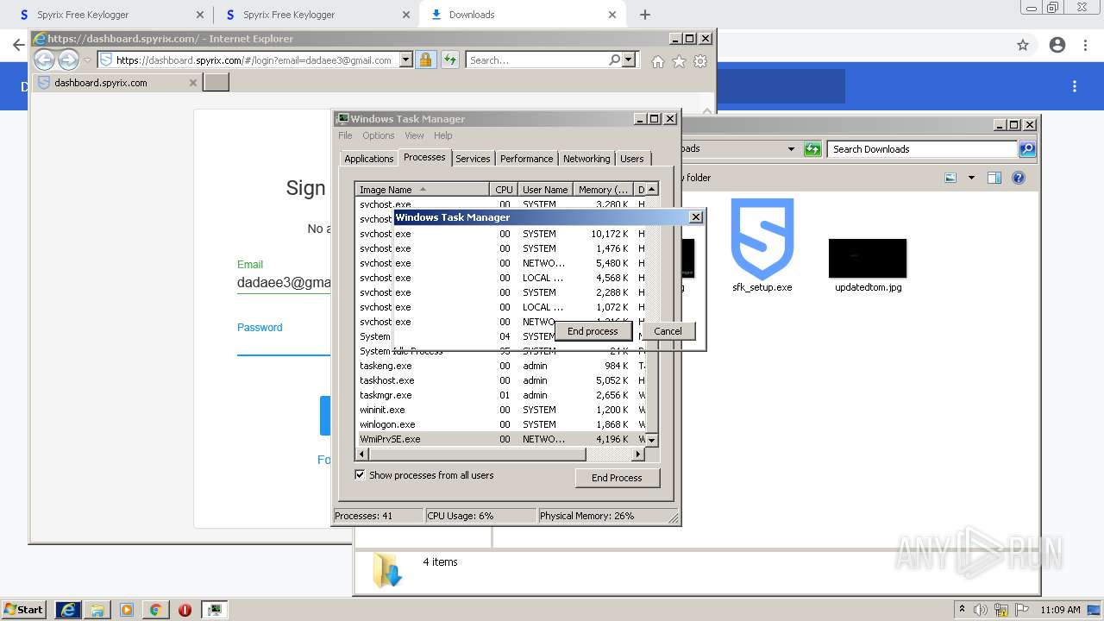Click the Search Downloads field

922,149
